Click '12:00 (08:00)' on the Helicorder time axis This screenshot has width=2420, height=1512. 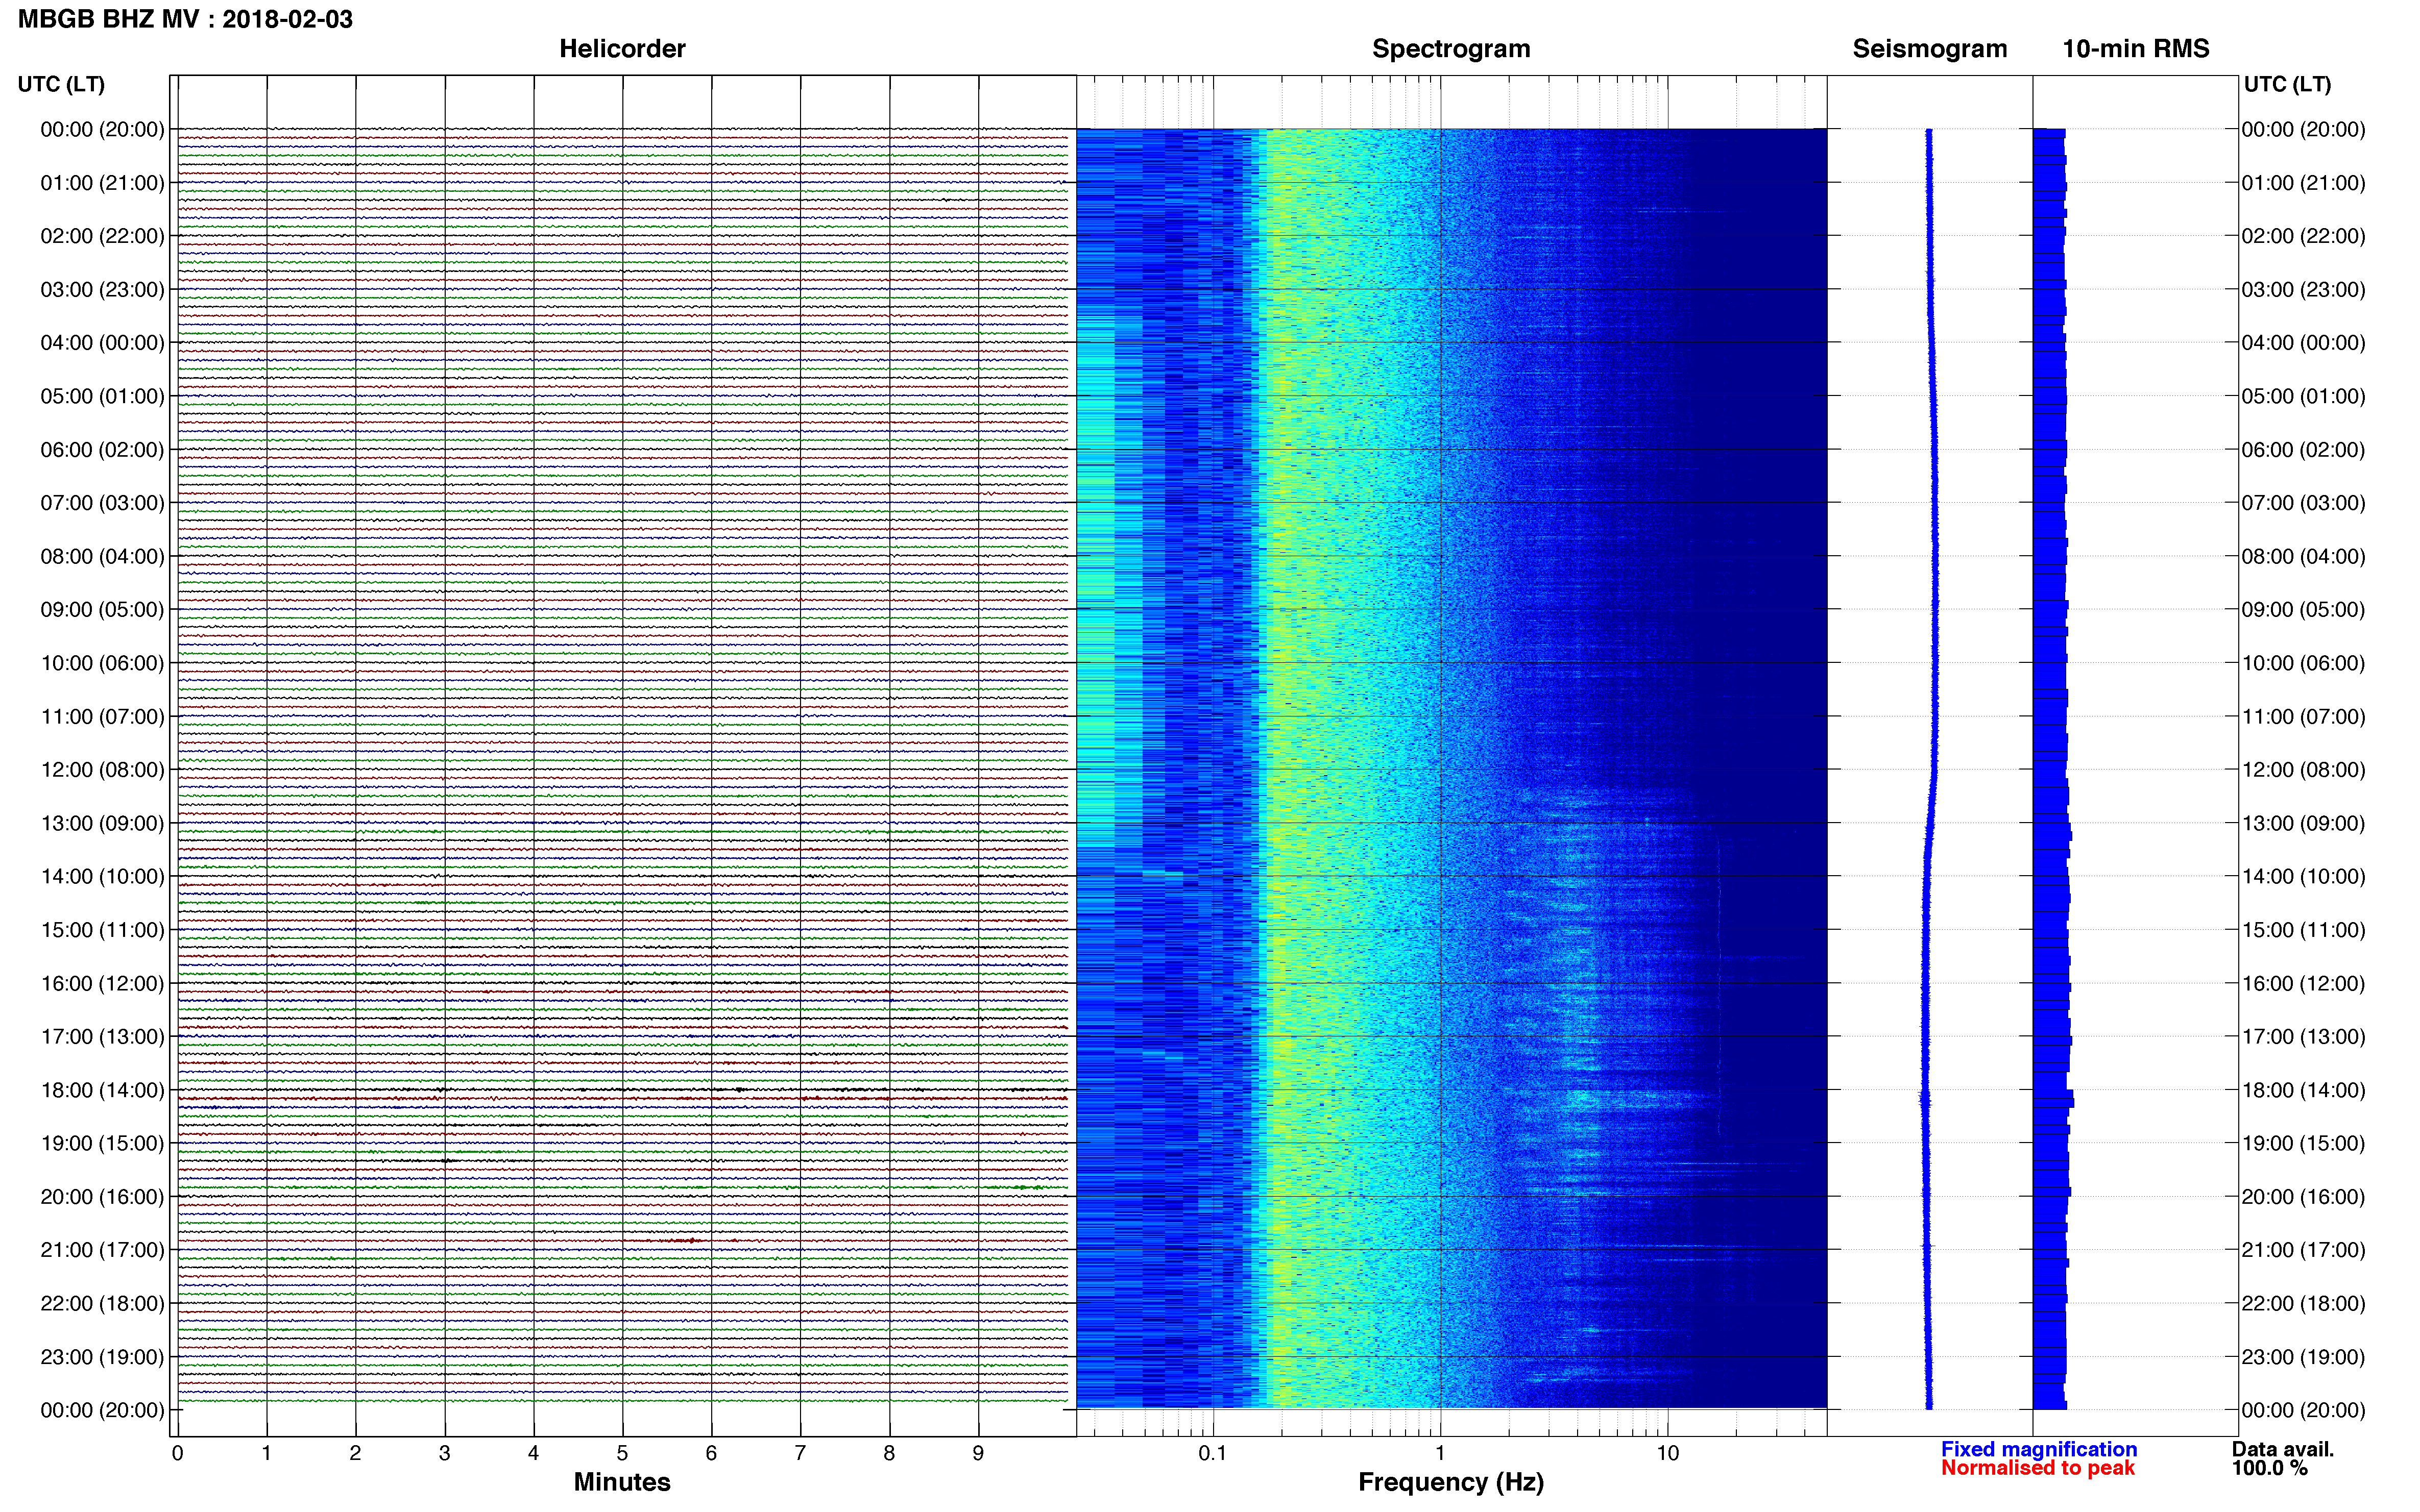click(102, 770)
